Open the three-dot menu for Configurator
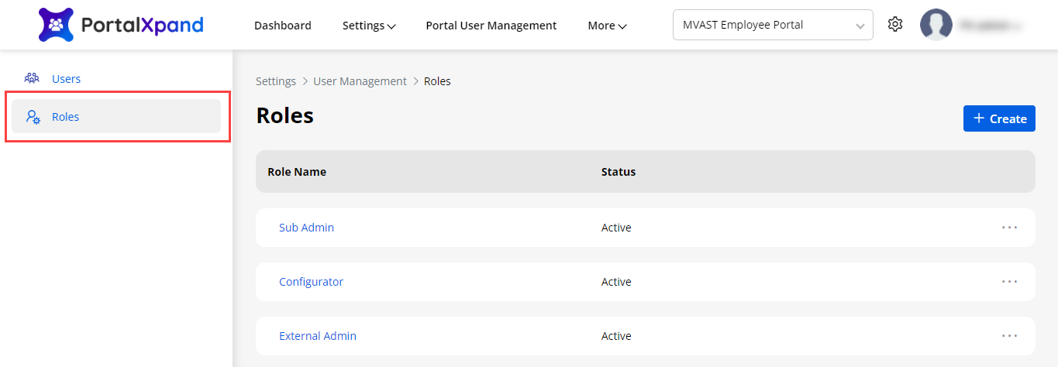Image resolution: width=1058 pixels, height=367 pixels. (x=1008, y=282)
